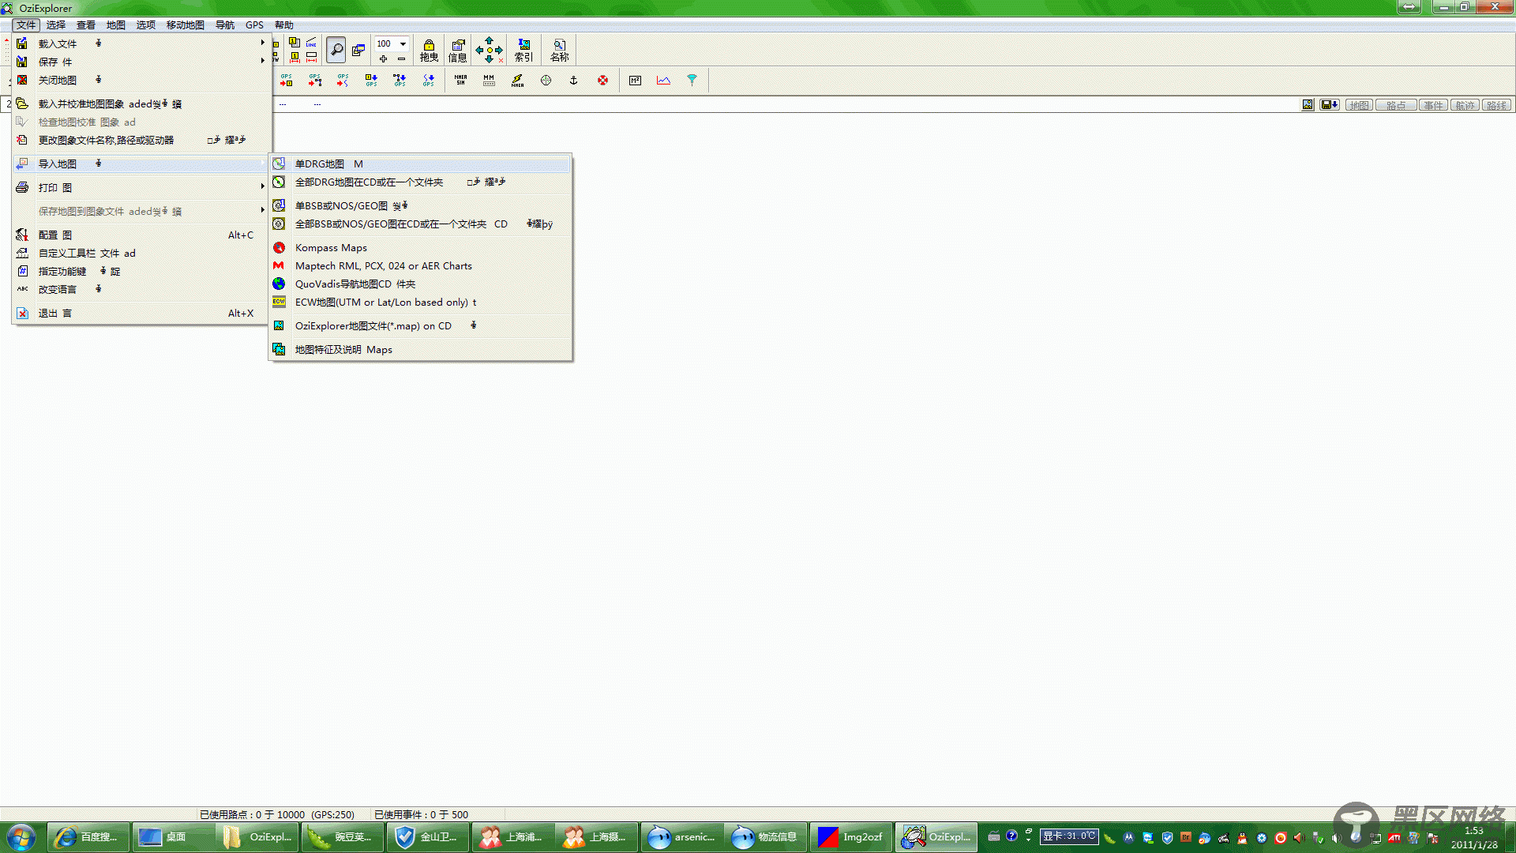
Task: Select 单DRG地图 import option
Action: pos(420,163)
